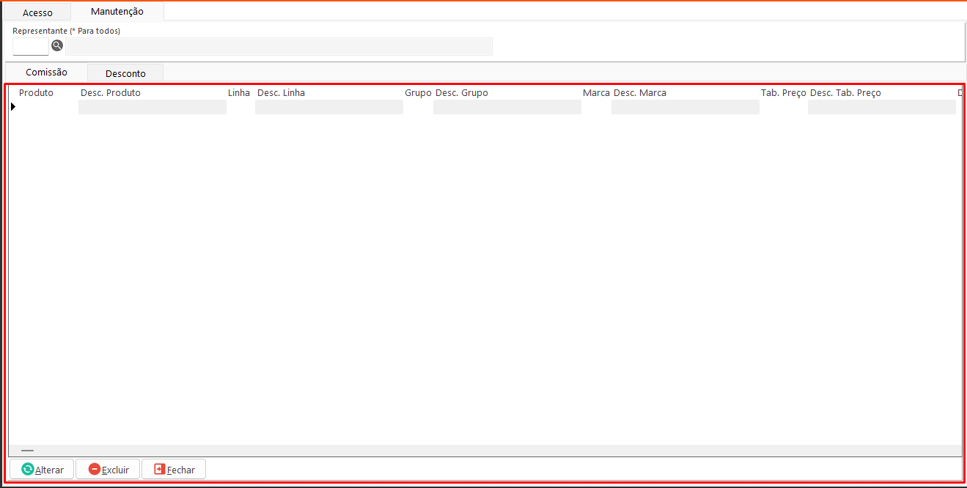Select the Desc. Grupo column header
The height and width of the screenshot is (488, 967).
click(x=461, y=93)
